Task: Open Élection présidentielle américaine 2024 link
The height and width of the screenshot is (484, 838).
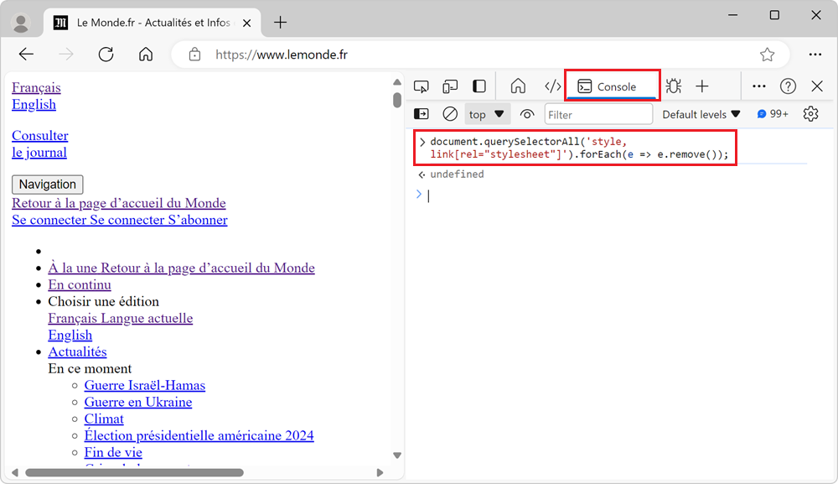Action: click(x=199, y=435)
